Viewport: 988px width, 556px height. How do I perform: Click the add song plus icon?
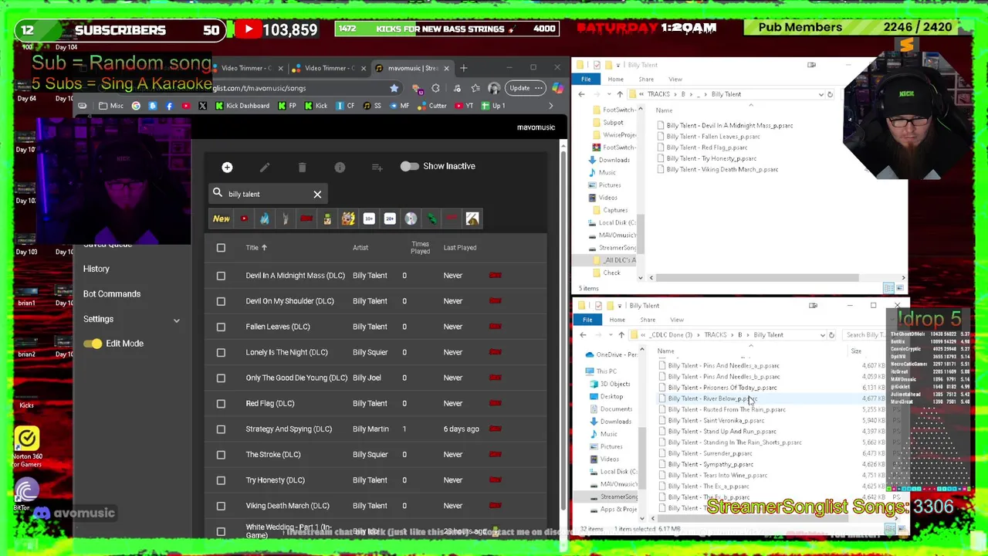coord(227,167)
